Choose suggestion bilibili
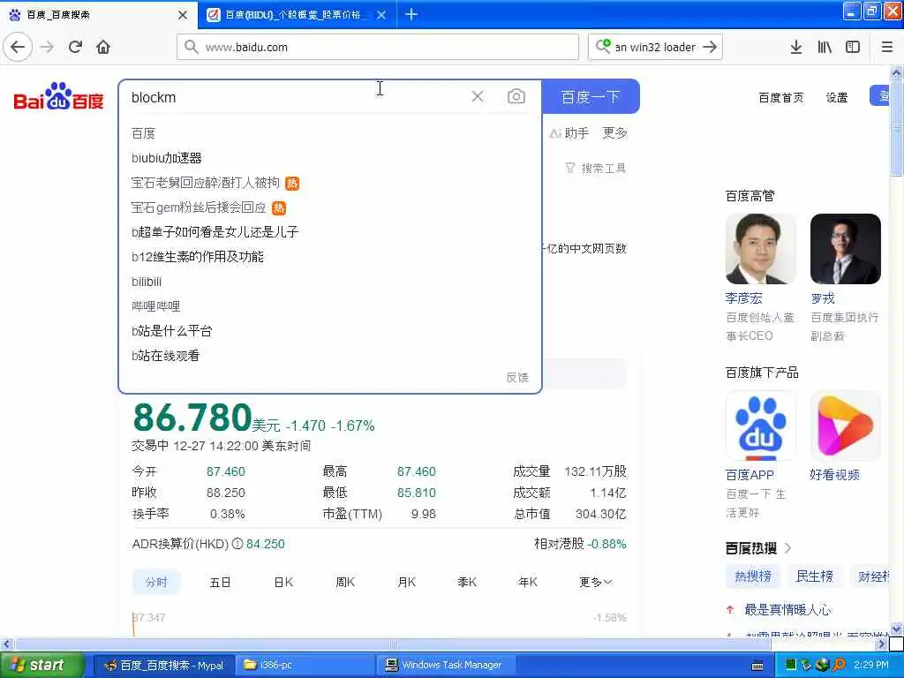Screen dimensions: 904x678 [147, 282]
